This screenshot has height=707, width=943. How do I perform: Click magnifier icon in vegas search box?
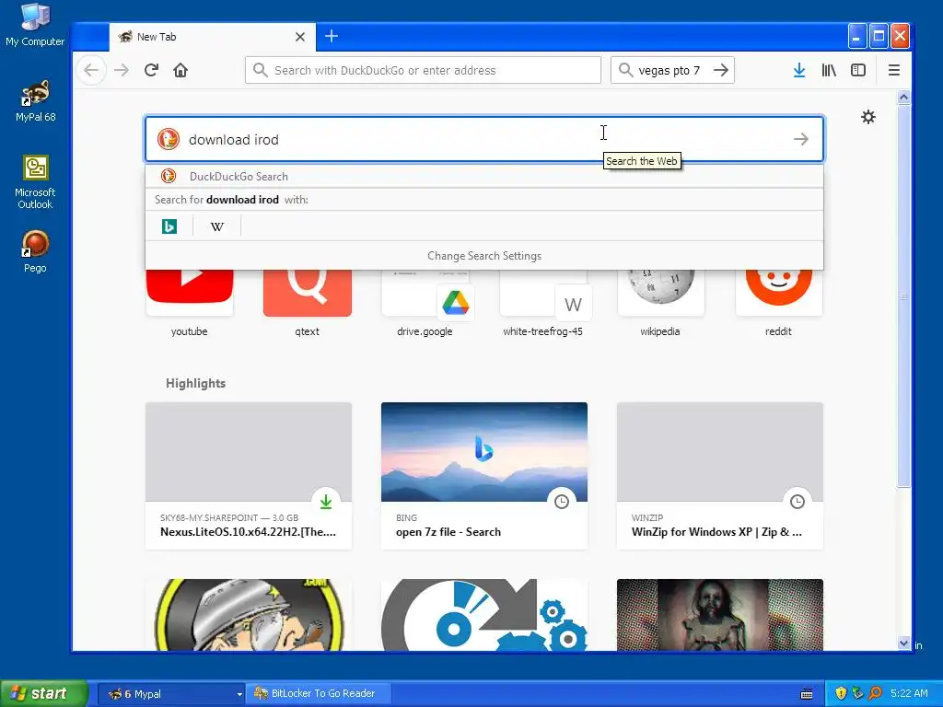[x=625, y=70]
